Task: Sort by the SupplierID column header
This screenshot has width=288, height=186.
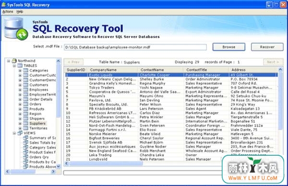Action: click(x=76, y=70)
